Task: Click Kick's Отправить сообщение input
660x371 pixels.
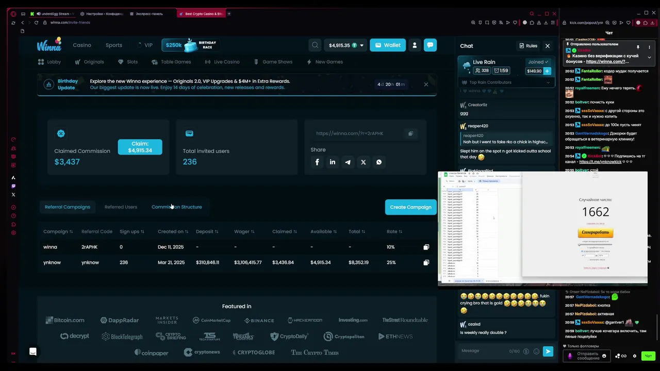Action: pyautogui.click(x=588, y=356)
